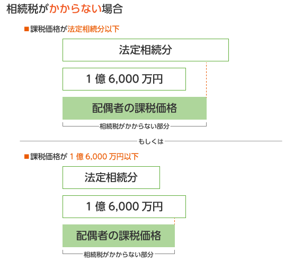Click the title 相続税がかからない場合

pyautogui.click(x=65, y=9)
